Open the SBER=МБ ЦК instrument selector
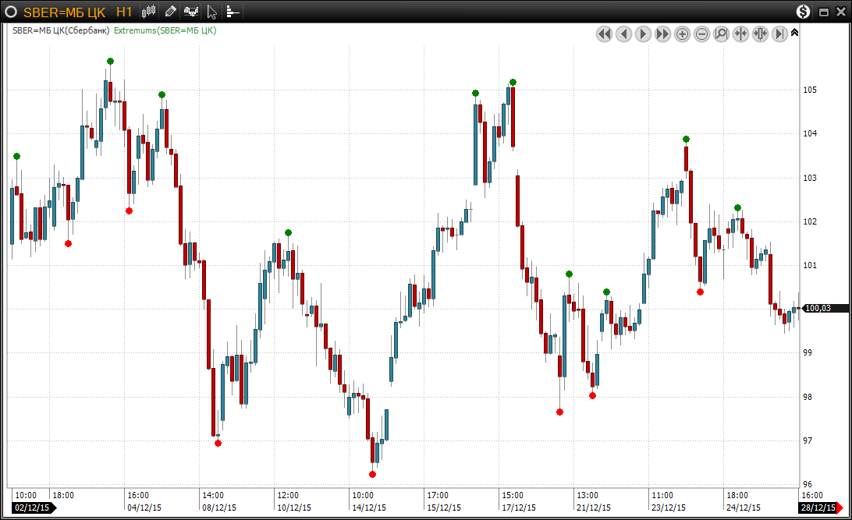852x520 pixels. (65, 12)
